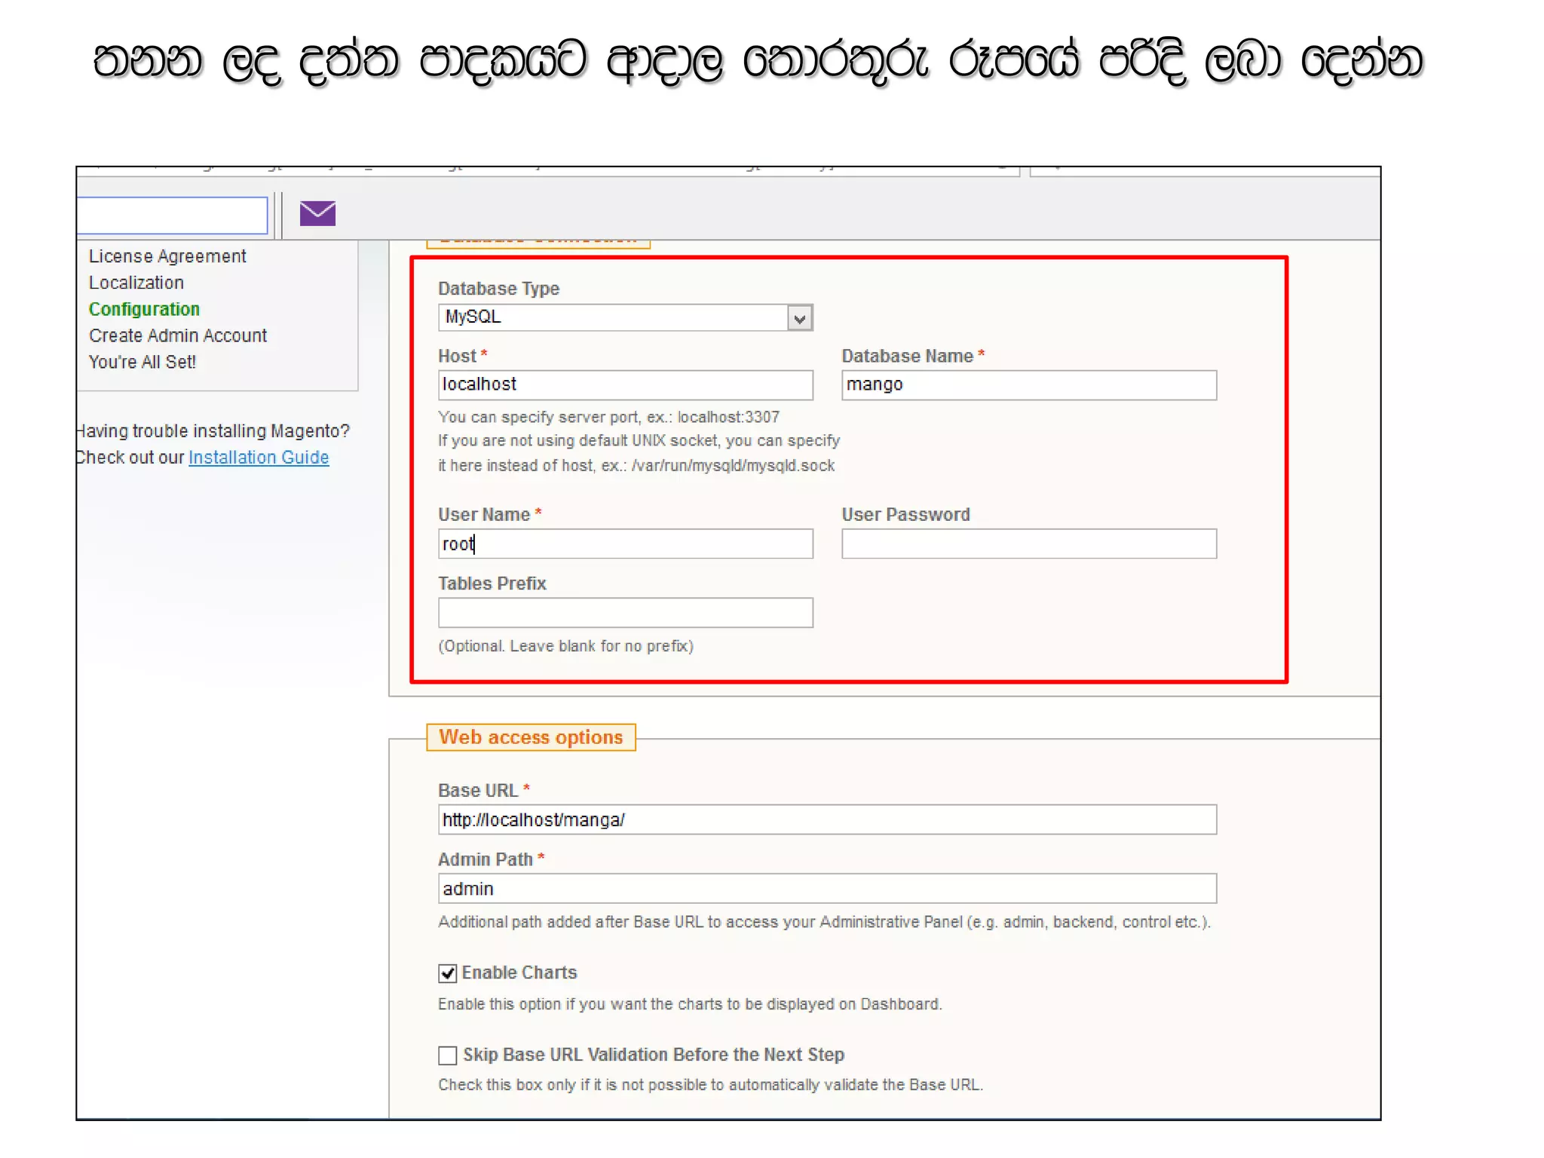The image size is (1544, 1158).
Task: Click the Admin Path input field
Action: point(827,889)
